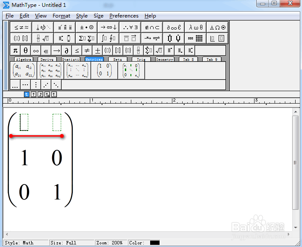Open the subscript and superscript templates palette
Image resolution: width=302 pixels, height=247 pixels.
(x=65, y=38)
